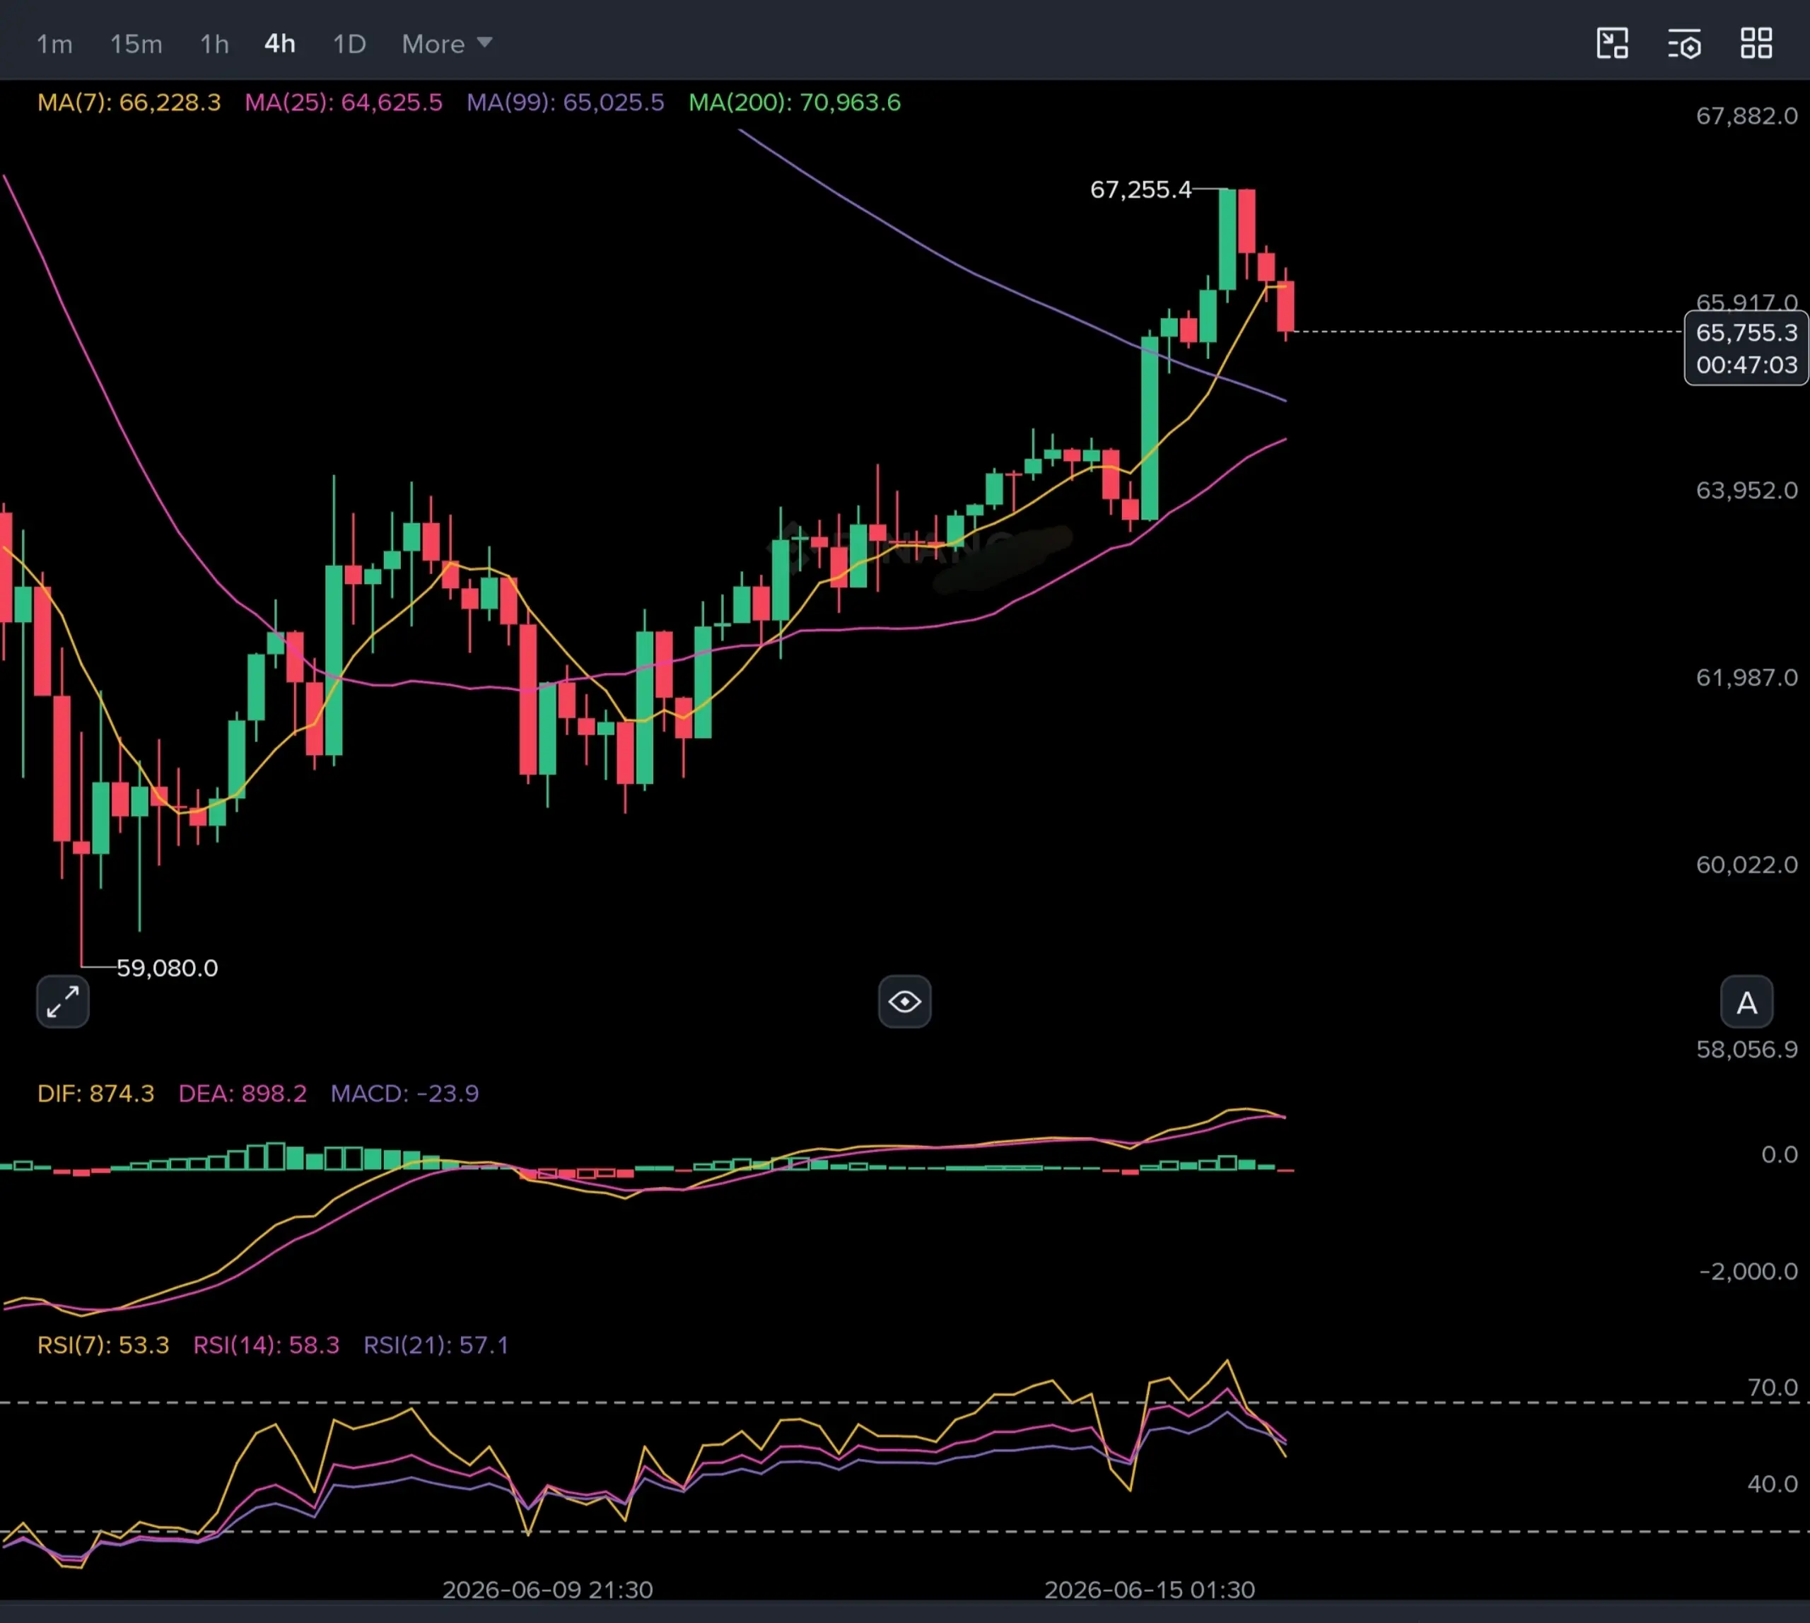The height and width of the screenshot is (1623, 1810).
Task: Select the active 4h timeframe tab
Action: click(x=280, y=44)
